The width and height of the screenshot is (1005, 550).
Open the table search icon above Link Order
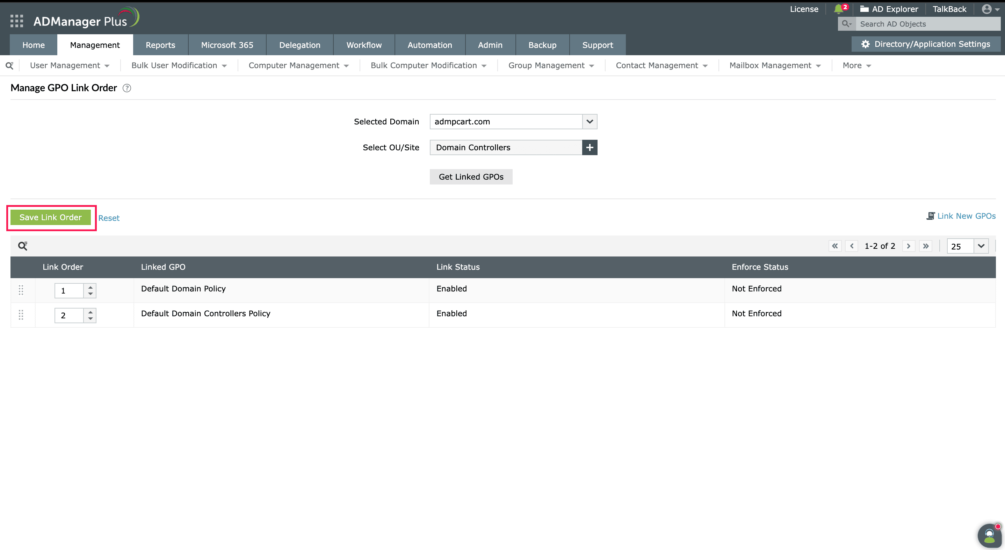click(23, 246)
